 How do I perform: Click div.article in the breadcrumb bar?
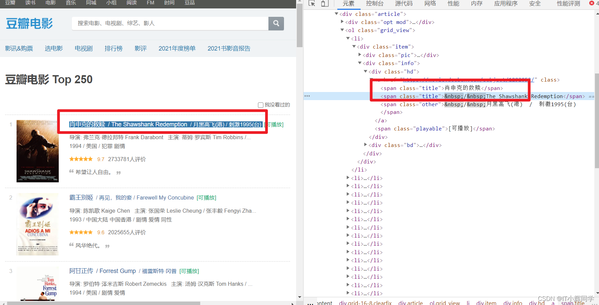coord(410,303)
